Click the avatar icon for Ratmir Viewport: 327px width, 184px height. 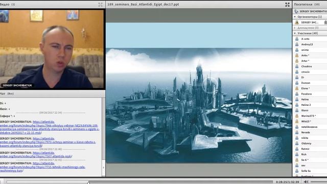point(297,149)
